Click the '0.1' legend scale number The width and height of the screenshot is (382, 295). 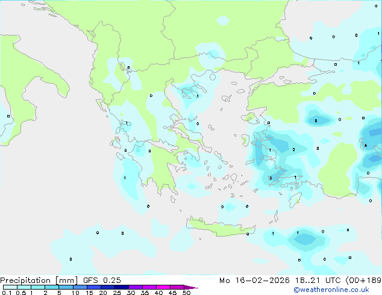[7, 293]
